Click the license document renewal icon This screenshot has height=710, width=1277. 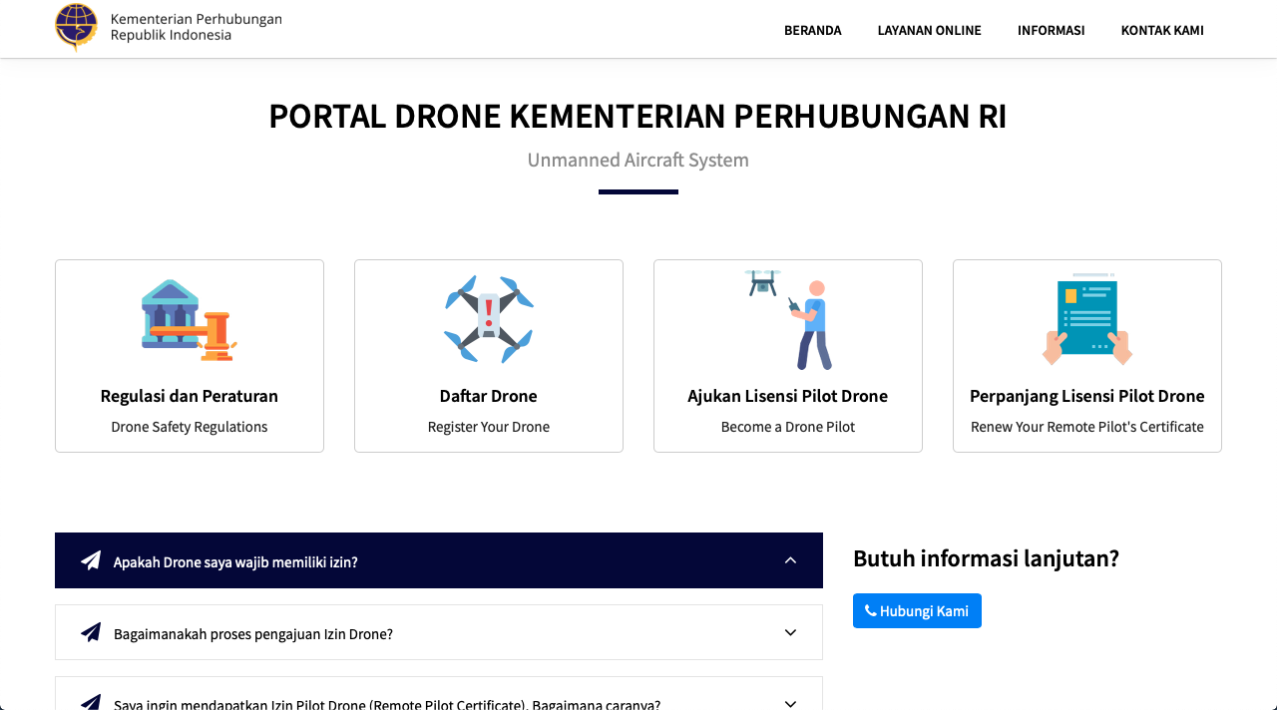(x=1087, y=319)
